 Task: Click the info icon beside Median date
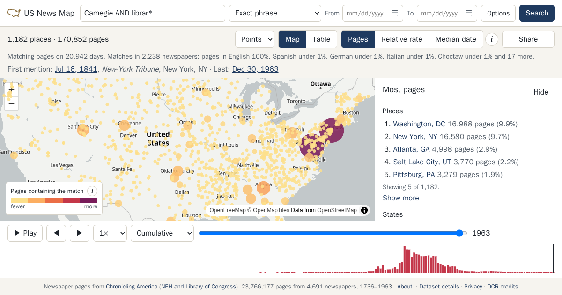[x=491, y=39]
